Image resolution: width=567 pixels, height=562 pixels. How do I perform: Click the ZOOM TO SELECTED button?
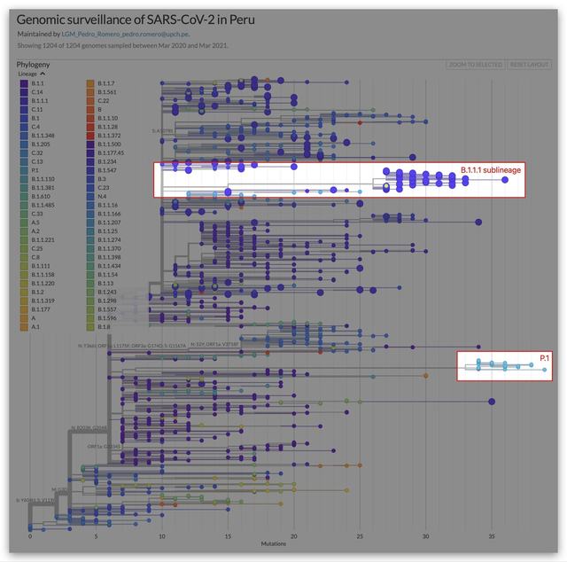(475, 65)
